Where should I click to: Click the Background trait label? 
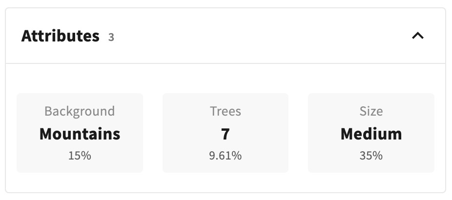(x=80, y=111)
